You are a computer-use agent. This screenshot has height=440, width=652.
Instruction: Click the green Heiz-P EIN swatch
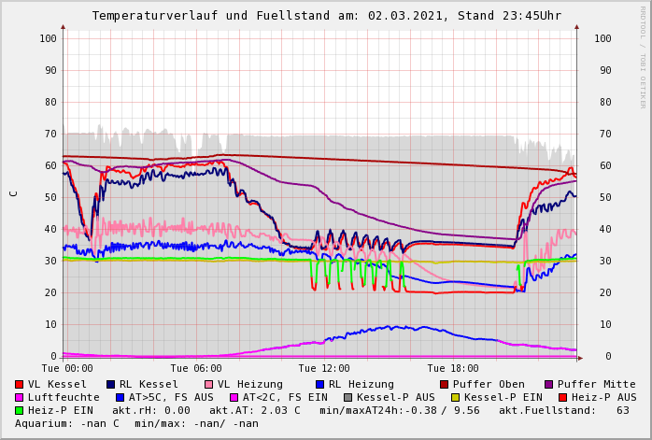[x=19, y=410]
